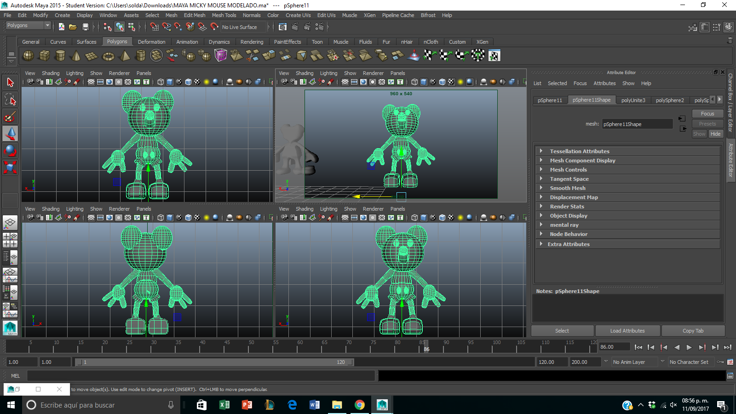This screenshot has width=736, height=414.
Task: Toggle select by hierarchy mode
Action: click(108, 27)
